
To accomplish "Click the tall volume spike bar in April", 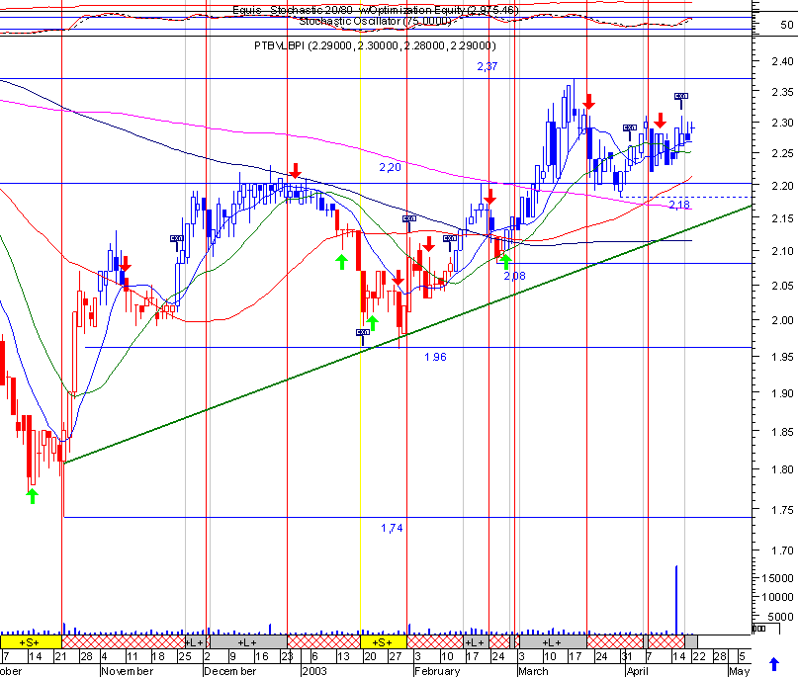I will tap(676, 599).
